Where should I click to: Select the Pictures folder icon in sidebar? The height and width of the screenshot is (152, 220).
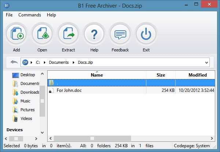[x=15, y=110]
